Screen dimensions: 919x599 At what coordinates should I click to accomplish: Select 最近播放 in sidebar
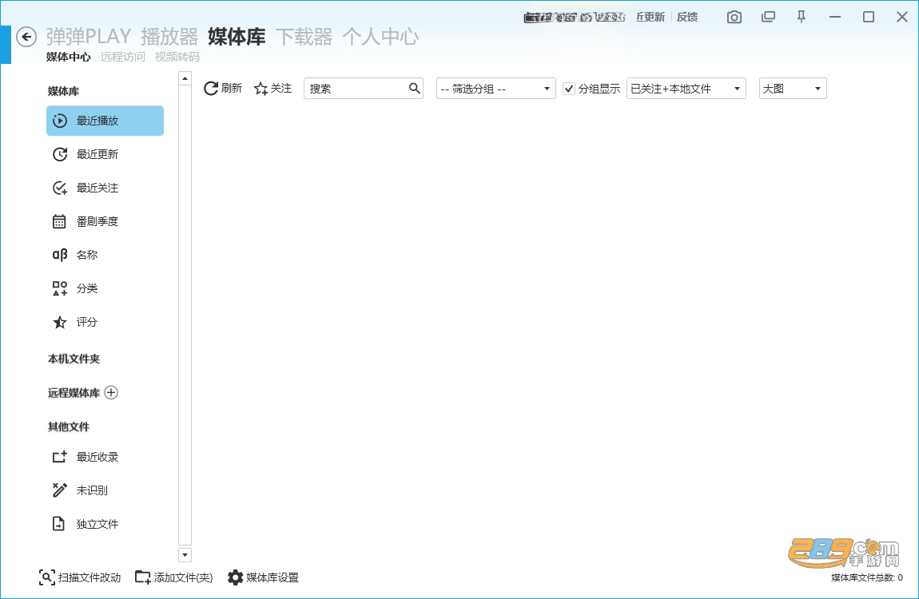(x=105, y=121)
